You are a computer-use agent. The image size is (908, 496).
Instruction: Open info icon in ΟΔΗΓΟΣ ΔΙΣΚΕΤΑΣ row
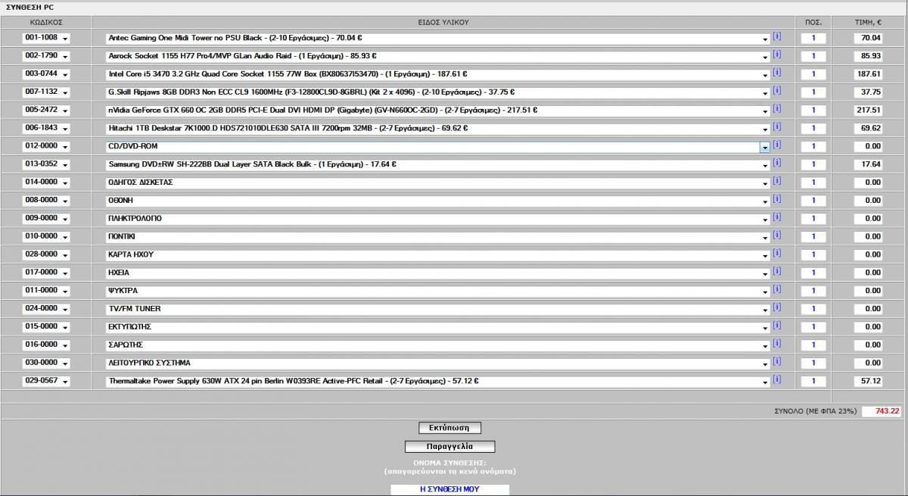click(x=776, y=181)
